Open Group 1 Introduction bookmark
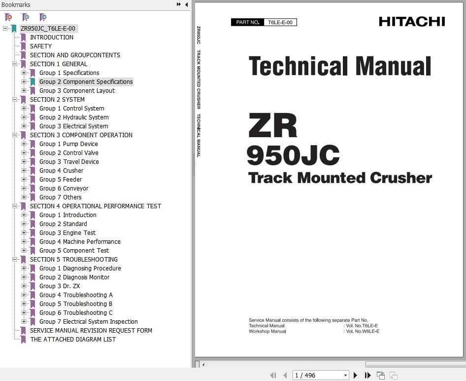The image size is (466, 381). pos(68,215)
